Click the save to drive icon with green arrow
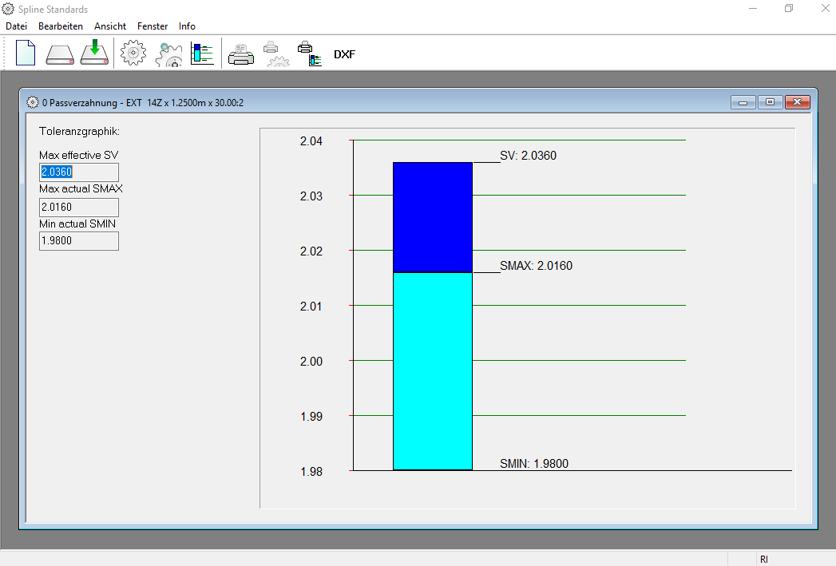 point(94,53)
